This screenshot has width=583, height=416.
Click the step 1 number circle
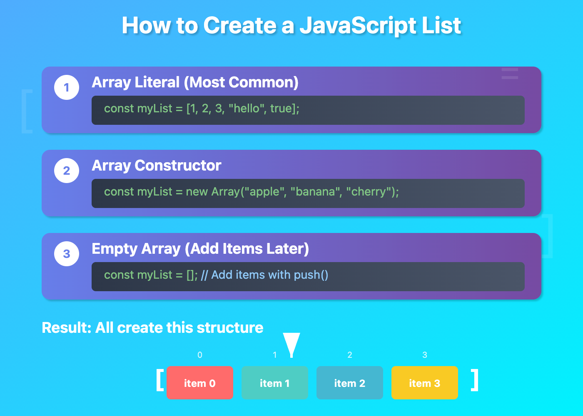click(67, 87)
